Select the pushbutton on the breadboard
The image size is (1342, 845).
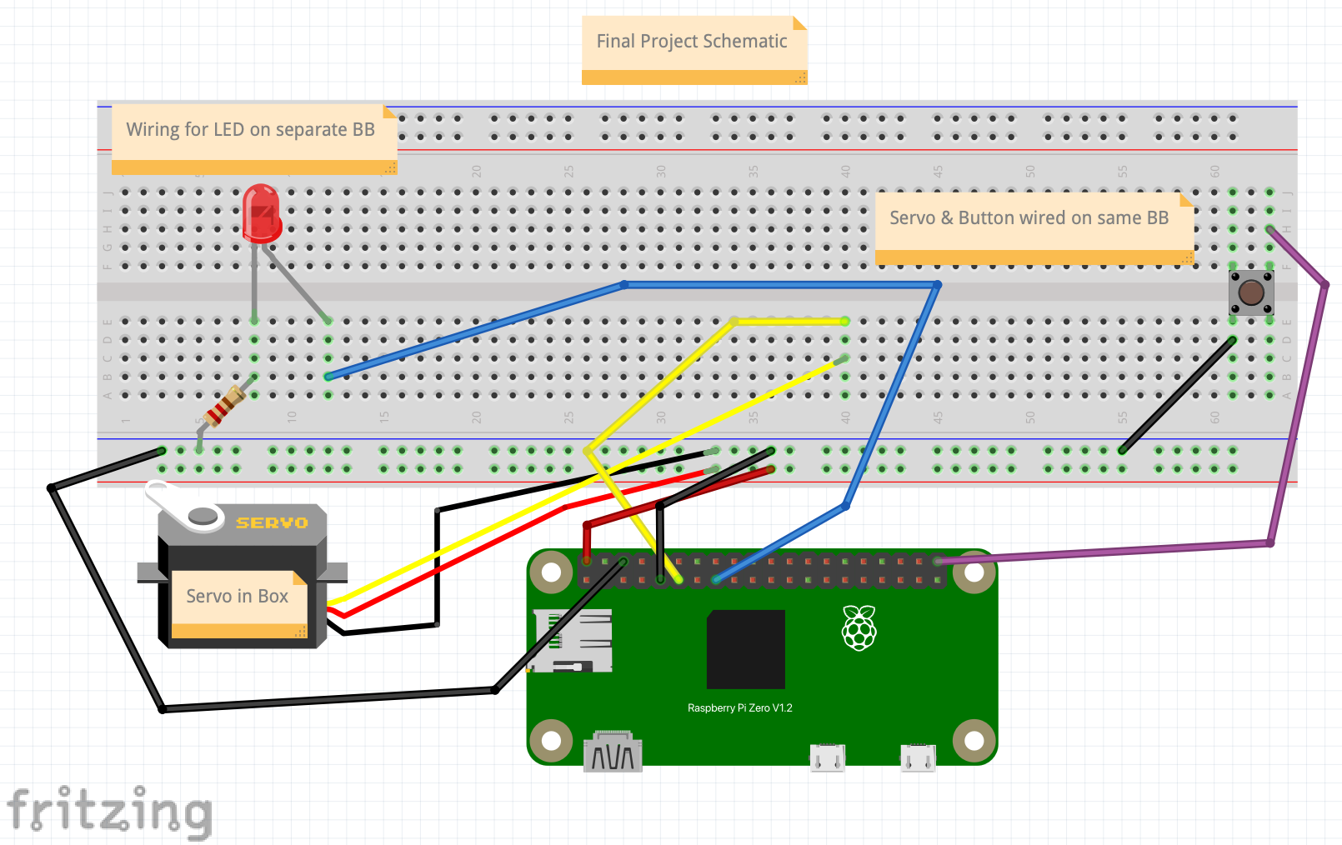(1251, 292)
